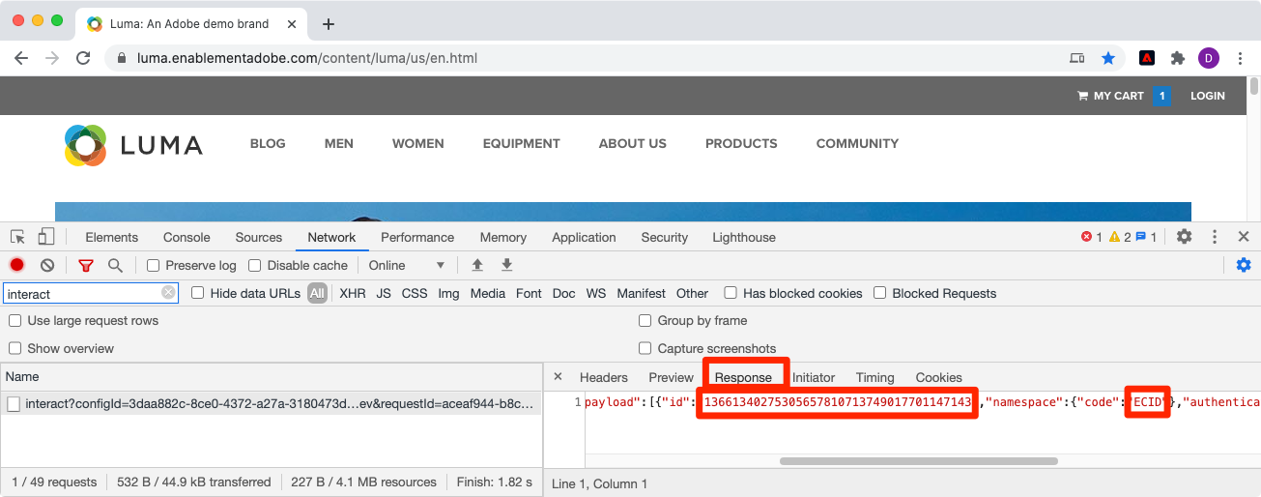Open MY CART link

pos(1111,96)
